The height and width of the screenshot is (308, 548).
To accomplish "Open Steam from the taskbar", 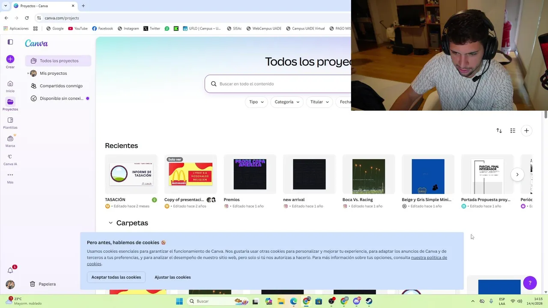I will click(x=369, y=301).
